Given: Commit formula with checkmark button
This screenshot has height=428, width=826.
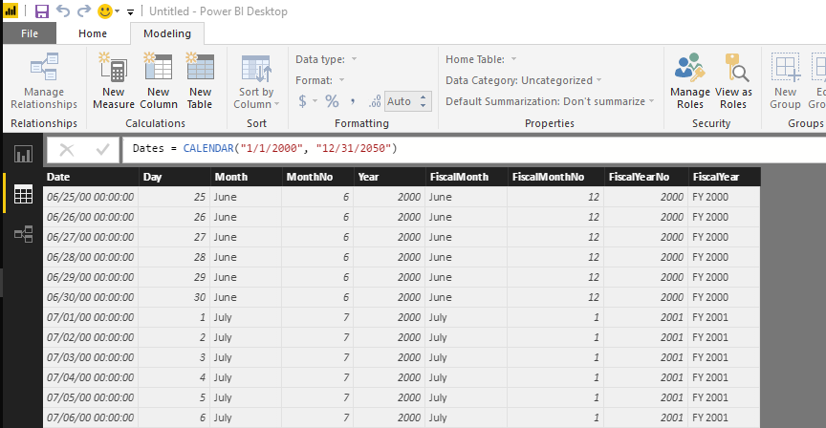Looking at the screenshot, I should (x=102, y=150).
